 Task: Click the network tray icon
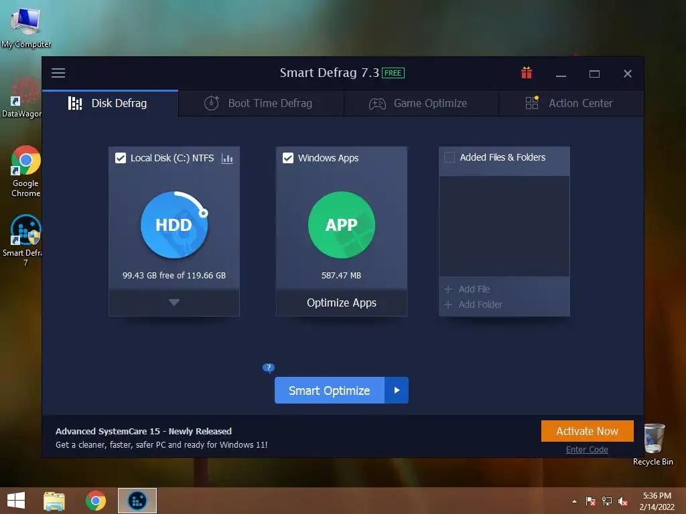click(607, 501)
